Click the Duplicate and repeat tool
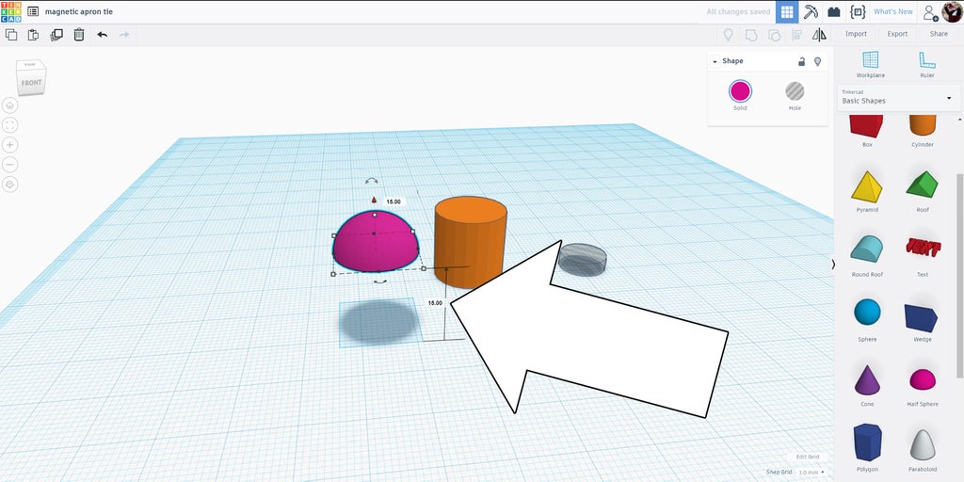The height and width of the screenshot is (482, 964). click(x=56, y=35)
